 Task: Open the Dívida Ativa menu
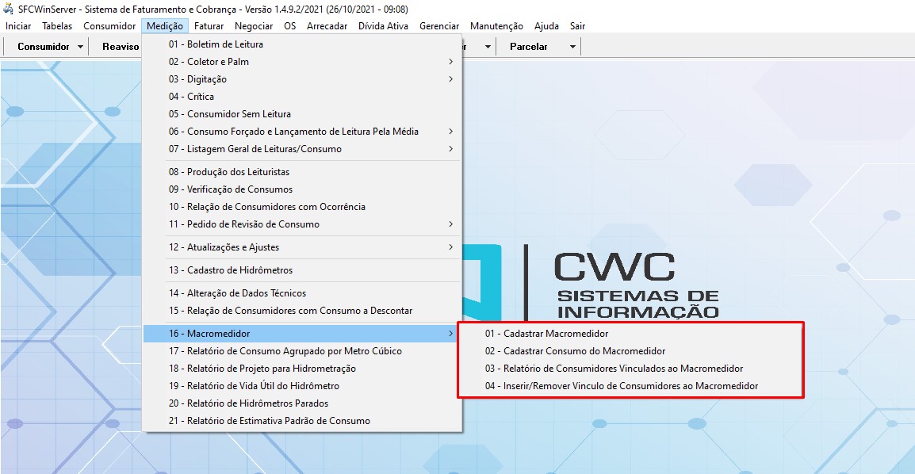(383, 26)
